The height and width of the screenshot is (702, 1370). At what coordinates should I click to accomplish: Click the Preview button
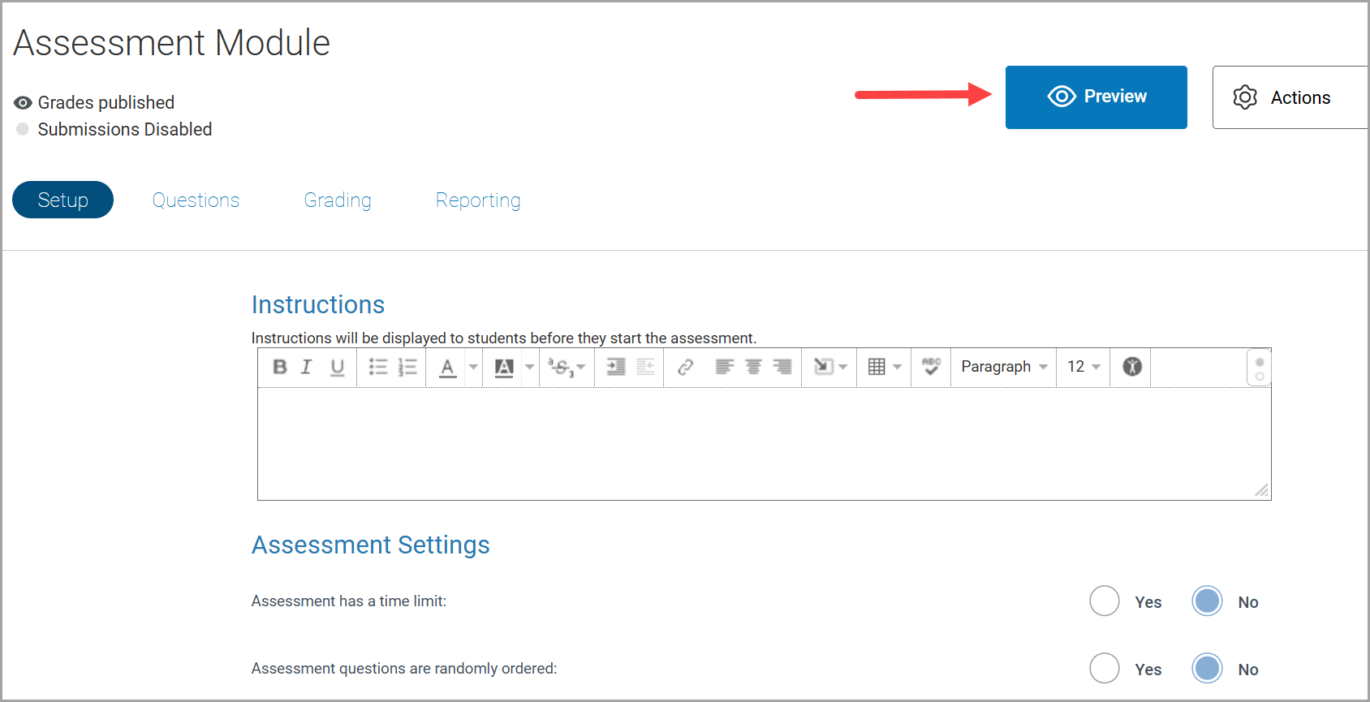click(x=1096, y=97)
